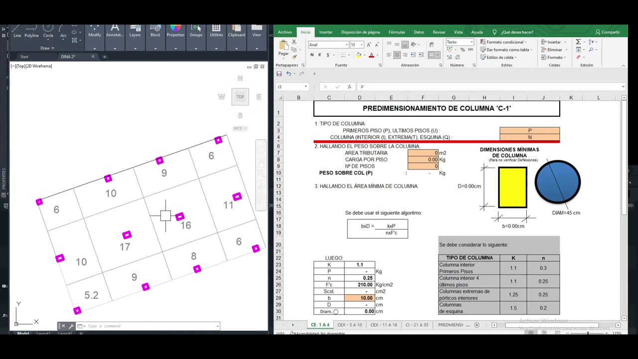Open the CEX - 5 A 10 sheet tab
The image size is (638, 359).
click(x=349, y=325)
